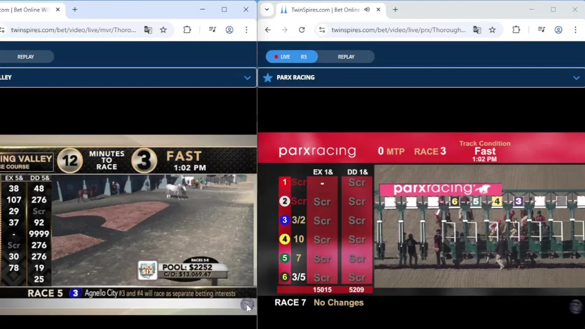
Task: Bookmark page with star in left window
Action: tap(163, 30)
